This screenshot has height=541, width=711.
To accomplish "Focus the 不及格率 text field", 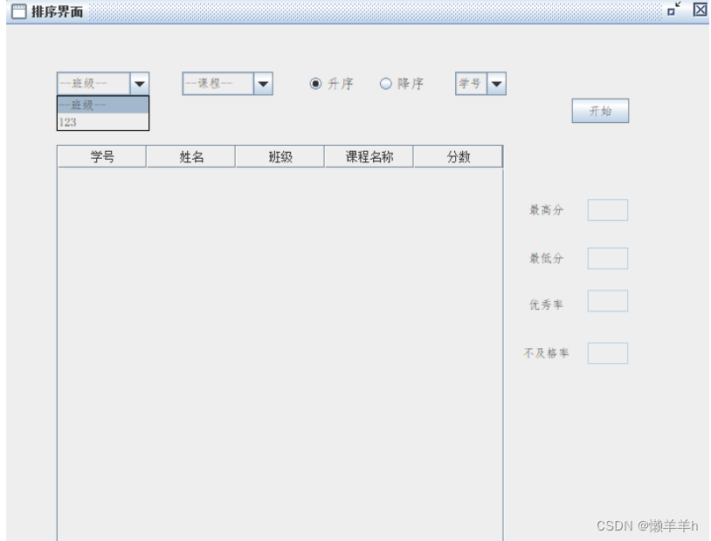I will [x=608, y=353].
